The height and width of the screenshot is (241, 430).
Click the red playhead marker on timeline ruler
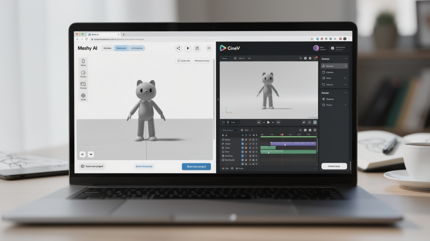[282, 135]
